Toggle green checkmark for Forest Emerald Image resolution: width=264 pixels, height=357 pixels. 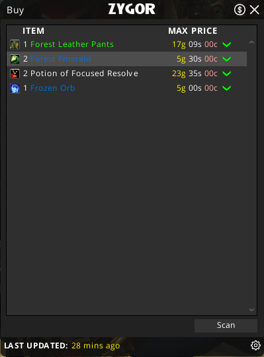point(227,59)
